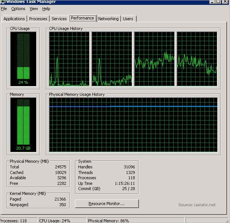
Task: Click the Cached label
Action: [16, 172]
